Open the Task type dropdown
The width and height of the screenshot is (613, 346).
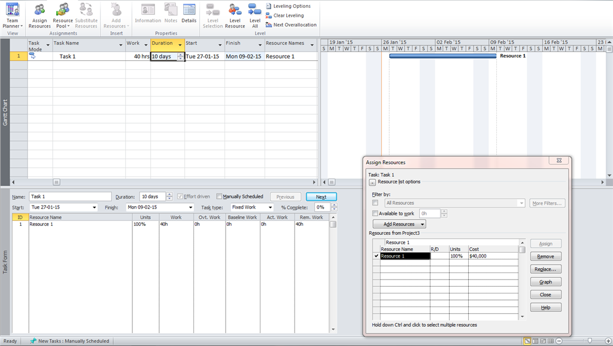[x=270, y=207]
